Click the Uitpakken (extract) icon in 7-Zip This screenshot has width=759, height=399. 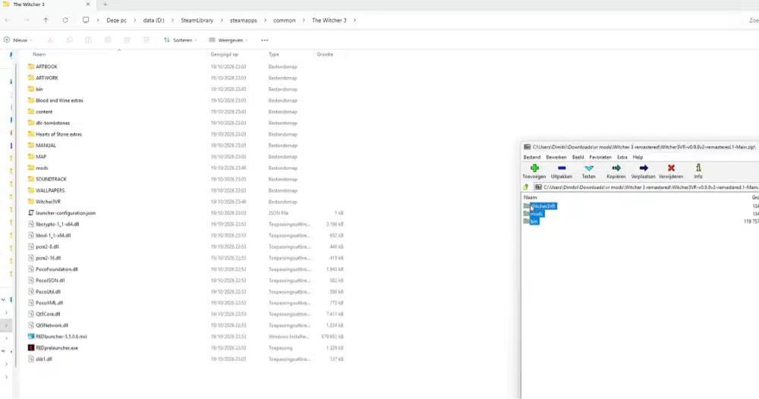562,168
